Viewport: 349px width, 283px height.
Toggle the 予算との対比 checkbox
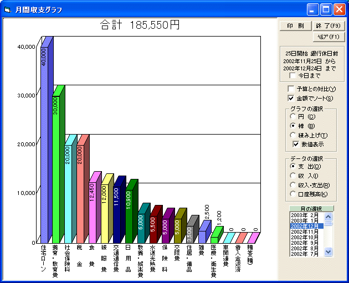291,89
